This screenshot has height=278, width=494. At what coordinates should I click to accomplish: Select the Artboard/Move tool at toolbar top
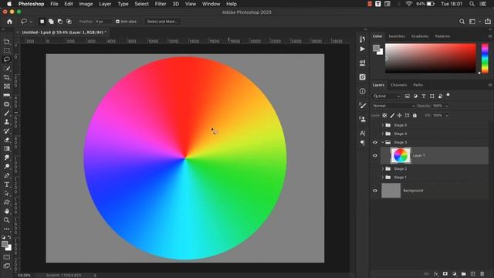[x=7, y=42]
